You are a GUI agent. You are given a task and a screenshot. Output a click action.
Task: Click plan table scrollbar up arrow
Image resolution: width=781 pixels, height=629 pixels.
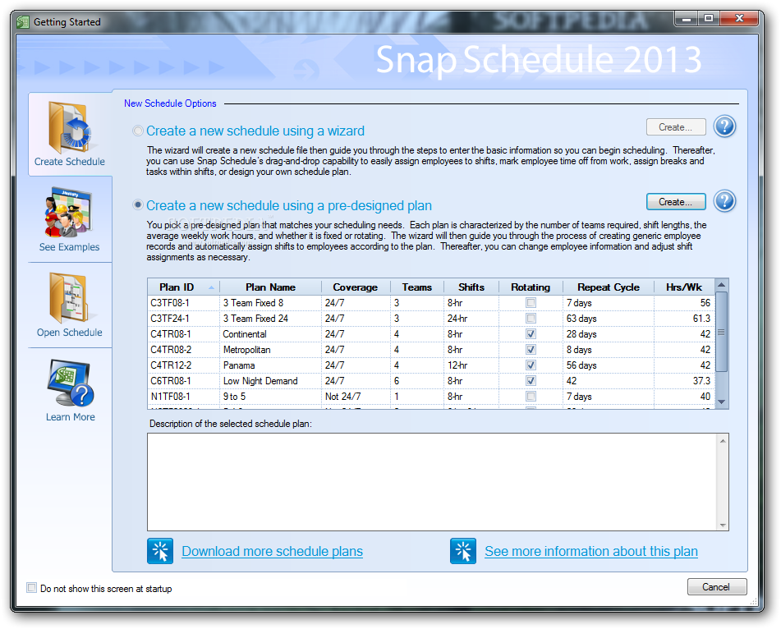tap(721, 285)
